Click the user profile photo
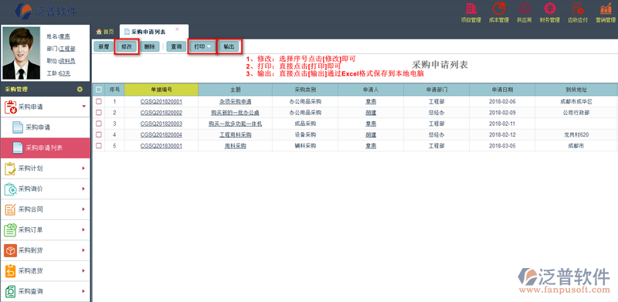The image size is (618, 302). [22, 53]
